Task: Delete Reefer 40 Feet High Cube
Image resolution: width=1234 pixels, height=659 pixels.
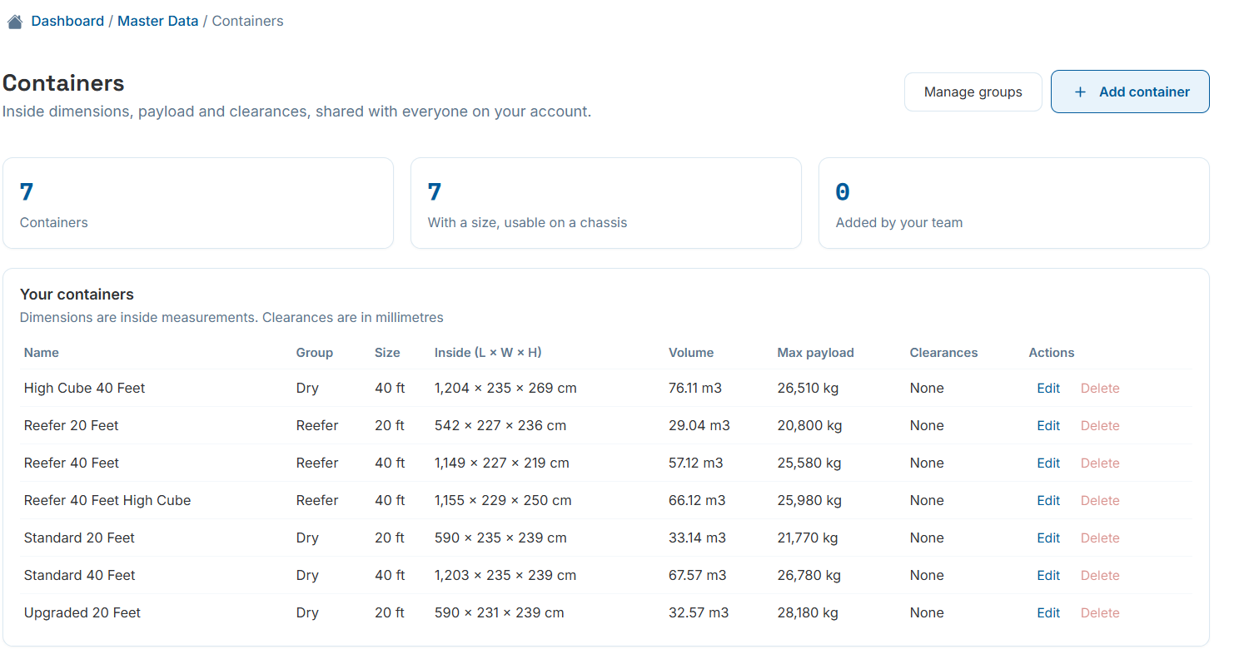Action: (x=1099, y=500)
